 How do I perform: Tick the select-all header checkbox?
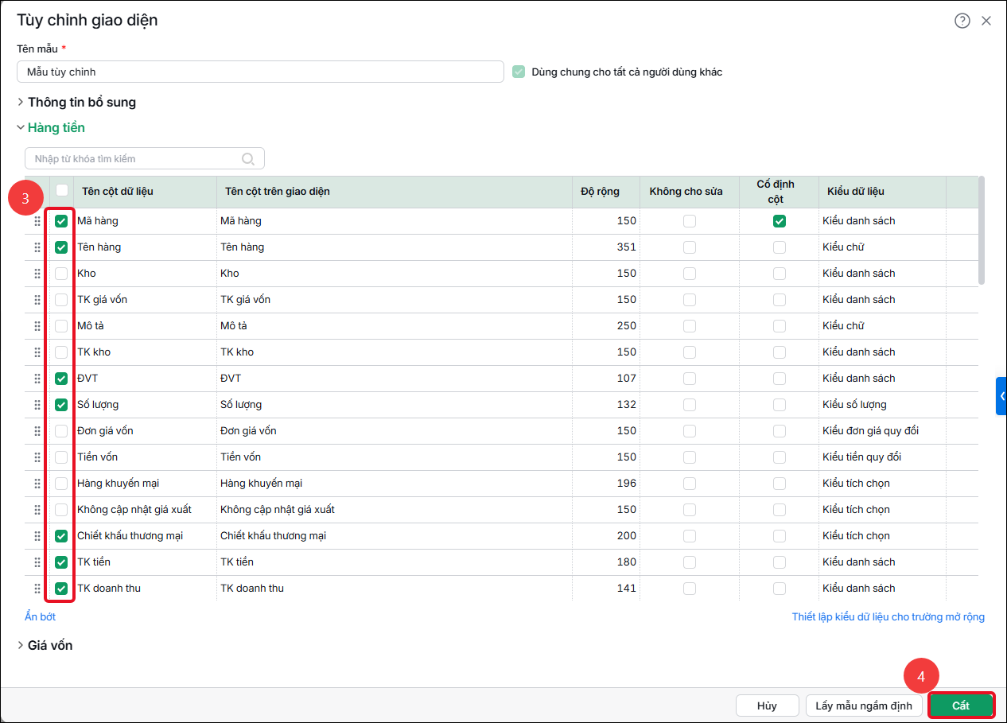[x=61, y=191]
